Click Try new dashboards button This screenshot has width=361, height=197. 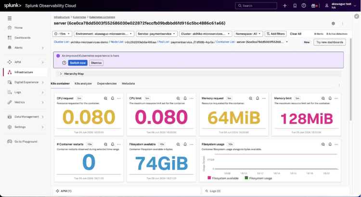(330, 42)
